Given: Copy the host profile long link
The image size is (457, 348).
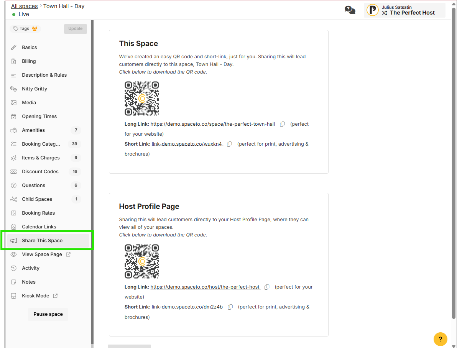Looking at the screenshot, I should click(267, 287).
